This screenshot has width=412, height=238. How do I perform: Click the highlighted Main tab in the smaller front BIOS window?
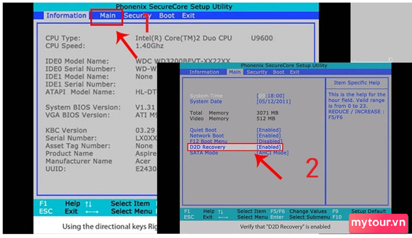pyautogui.click(x=235, y=72)
